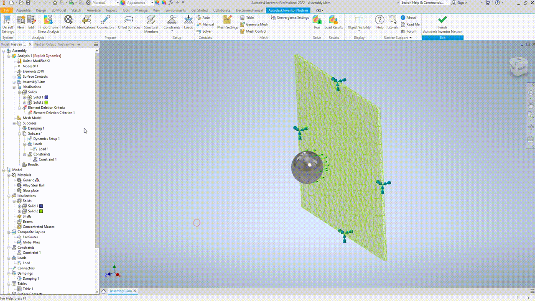Collapse the Model root tree node
Viewport: 535px width, 301px height.
pyautogui.click(x=3, y=170)
